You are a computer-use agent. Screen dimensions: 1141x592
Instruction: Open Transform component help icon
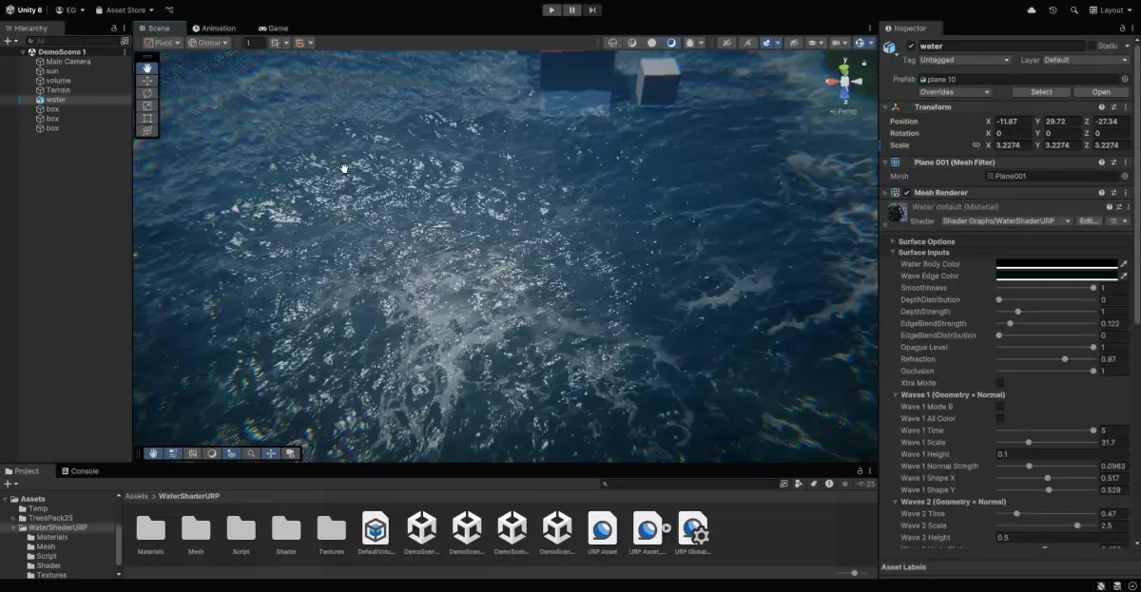coord(1102,107)
